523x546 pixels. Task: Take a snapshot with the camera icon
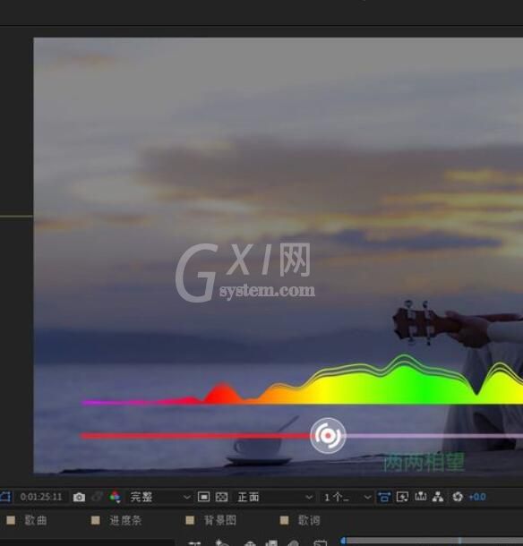tap(79, 498)
